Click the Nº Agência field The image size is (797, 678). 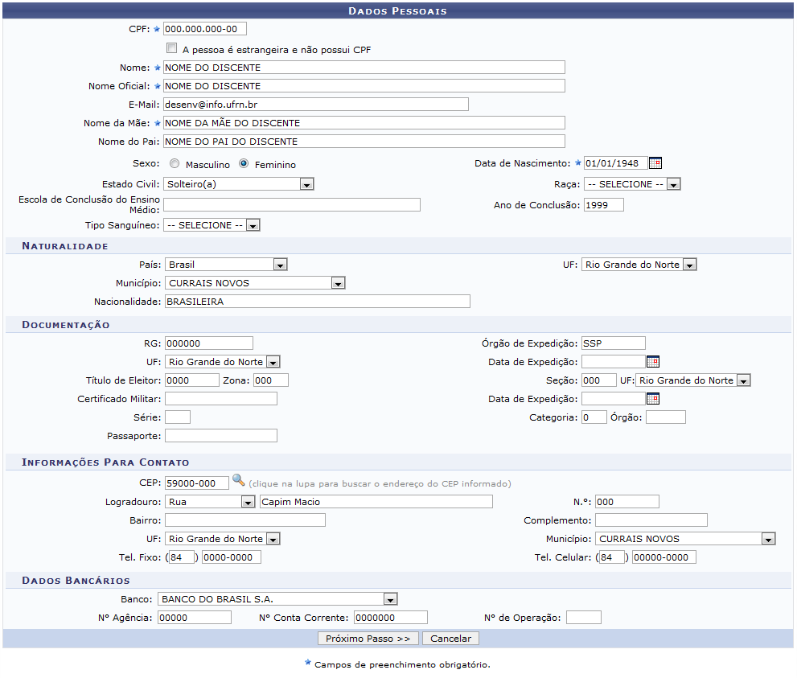tap(195, 618)
